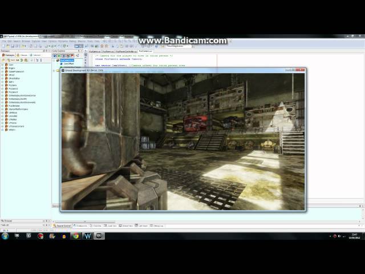Close the File Browser panel

[x=49, y=221]
